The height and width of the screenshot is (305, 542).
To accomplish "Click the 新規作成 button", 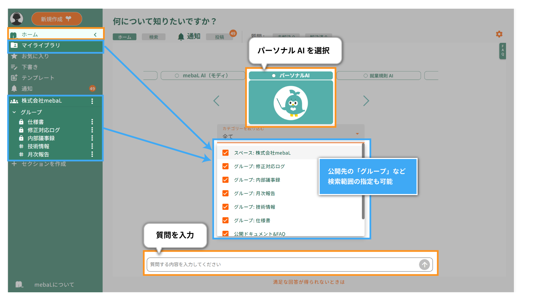I will tap(56, 19).
